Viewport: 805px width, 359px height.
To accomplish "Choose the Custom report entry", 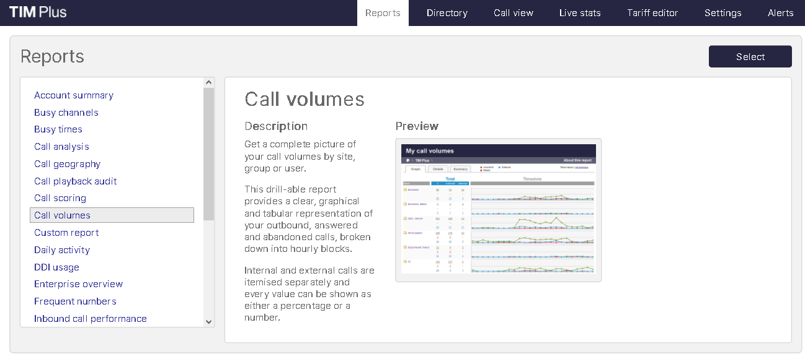I will (x=66, y=232).
